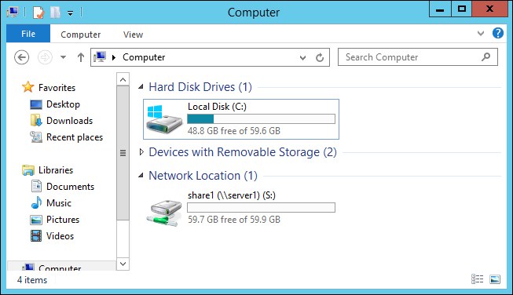Open the File menu
This screenshot has width=513, height=295.
(x=28, y=34)
